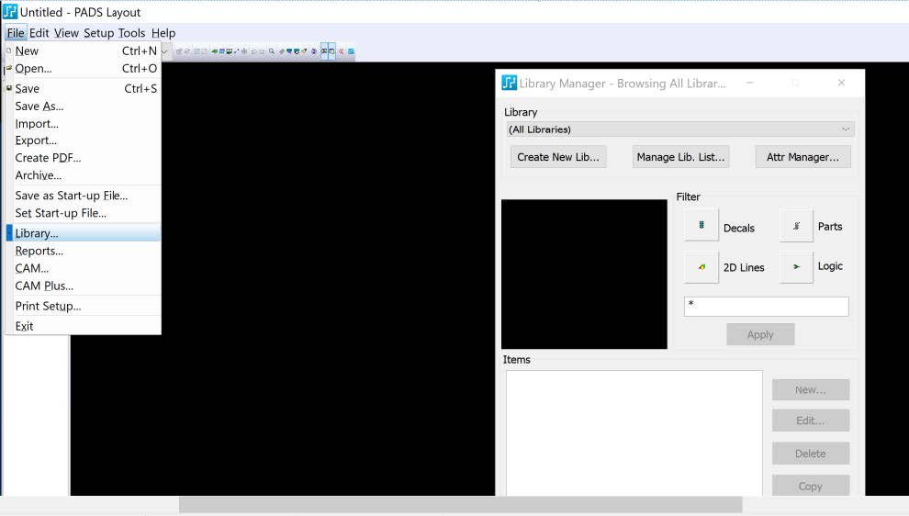
Task: Choose Save as Start-up File...
Action: pos(83,196)
